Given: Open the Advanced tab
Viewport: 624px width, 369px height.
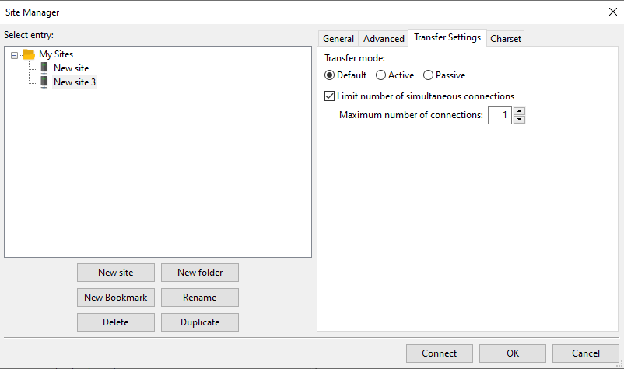Looking at the screenshot, I should pyautogui.click(x=384, y=39).
